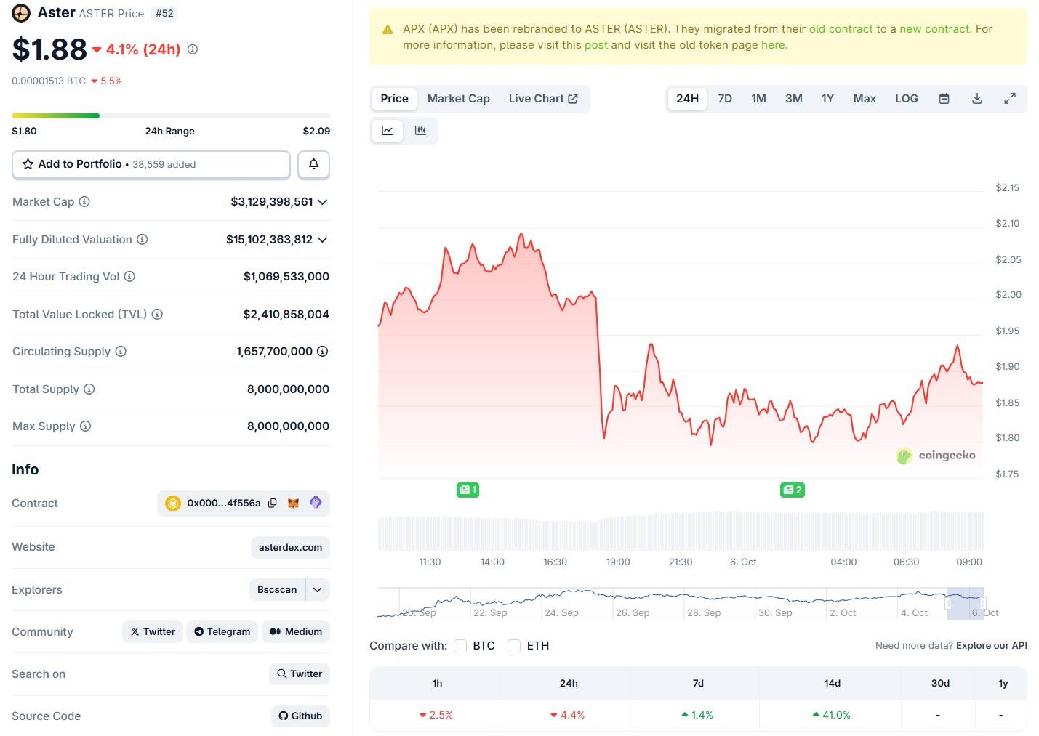
Task: Click Add to Portfolio button
Action: tap(151, 164)
